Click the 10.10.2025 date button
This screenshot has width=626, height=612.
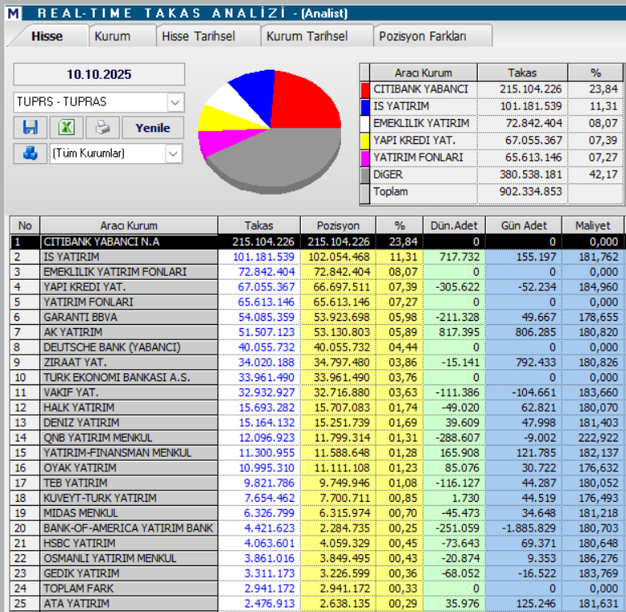coord(99,74)
